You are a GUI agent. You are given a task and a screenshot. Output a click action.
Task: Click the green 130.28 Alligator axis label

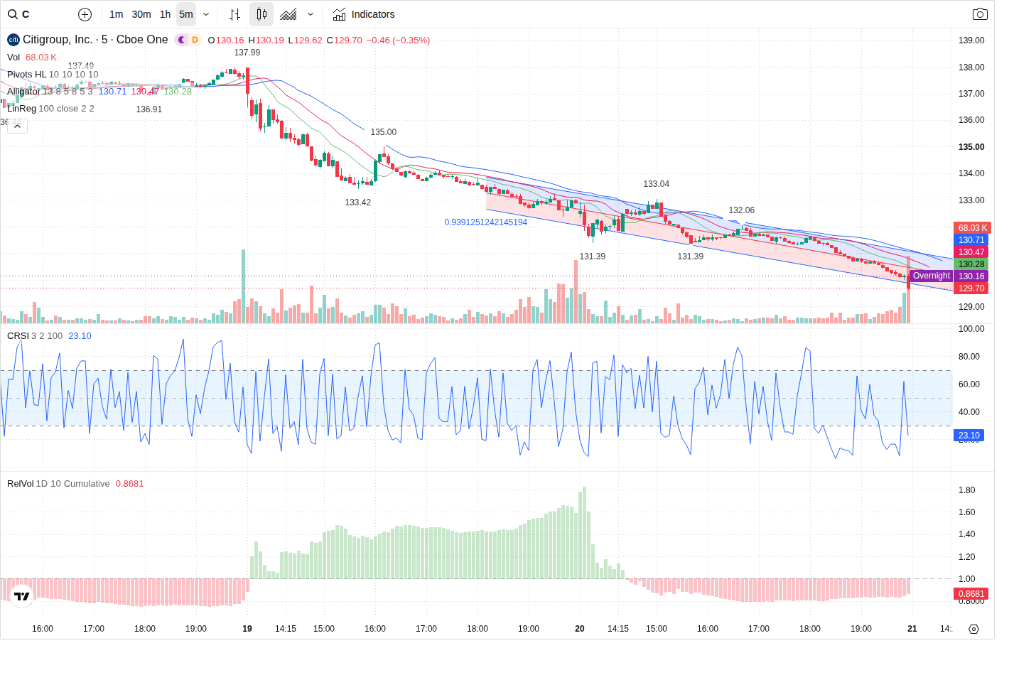(971, 264)
